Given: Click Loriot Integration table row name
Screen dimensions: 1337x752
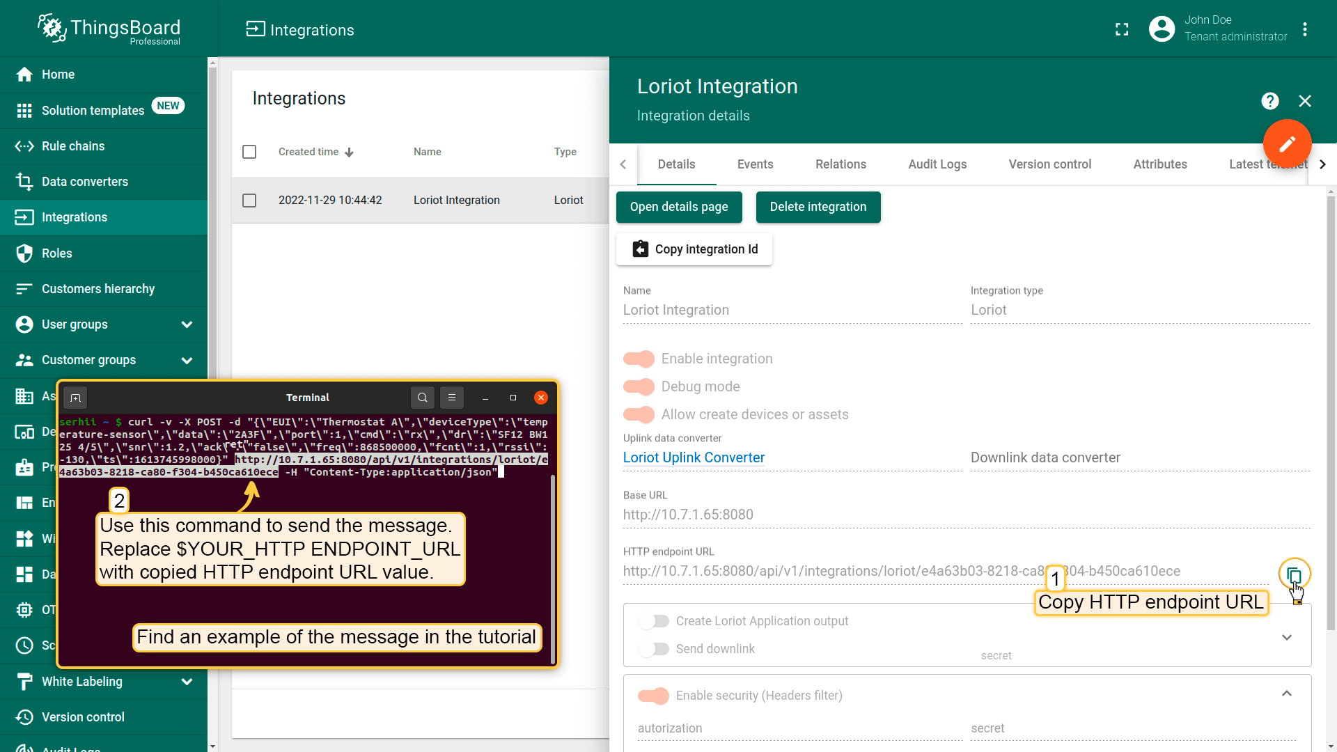Looking at the screenshot, I should 457,201.
